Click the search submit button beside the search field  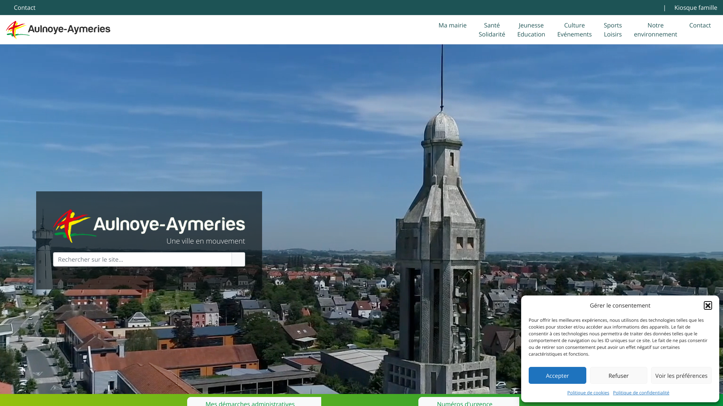point(238,259)
